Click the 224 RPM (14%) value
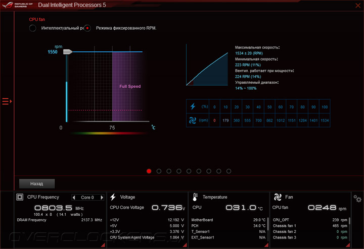The height and width of the screenshot is (249, 364). (248, 77)
